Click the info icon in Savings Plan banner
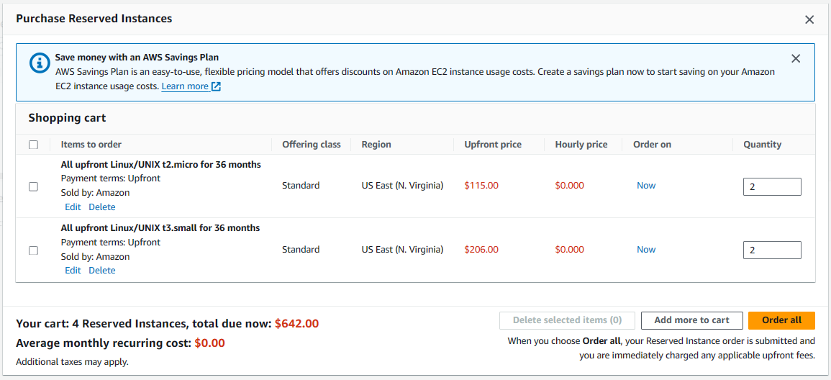831x380 pixels. click(39, 63)
